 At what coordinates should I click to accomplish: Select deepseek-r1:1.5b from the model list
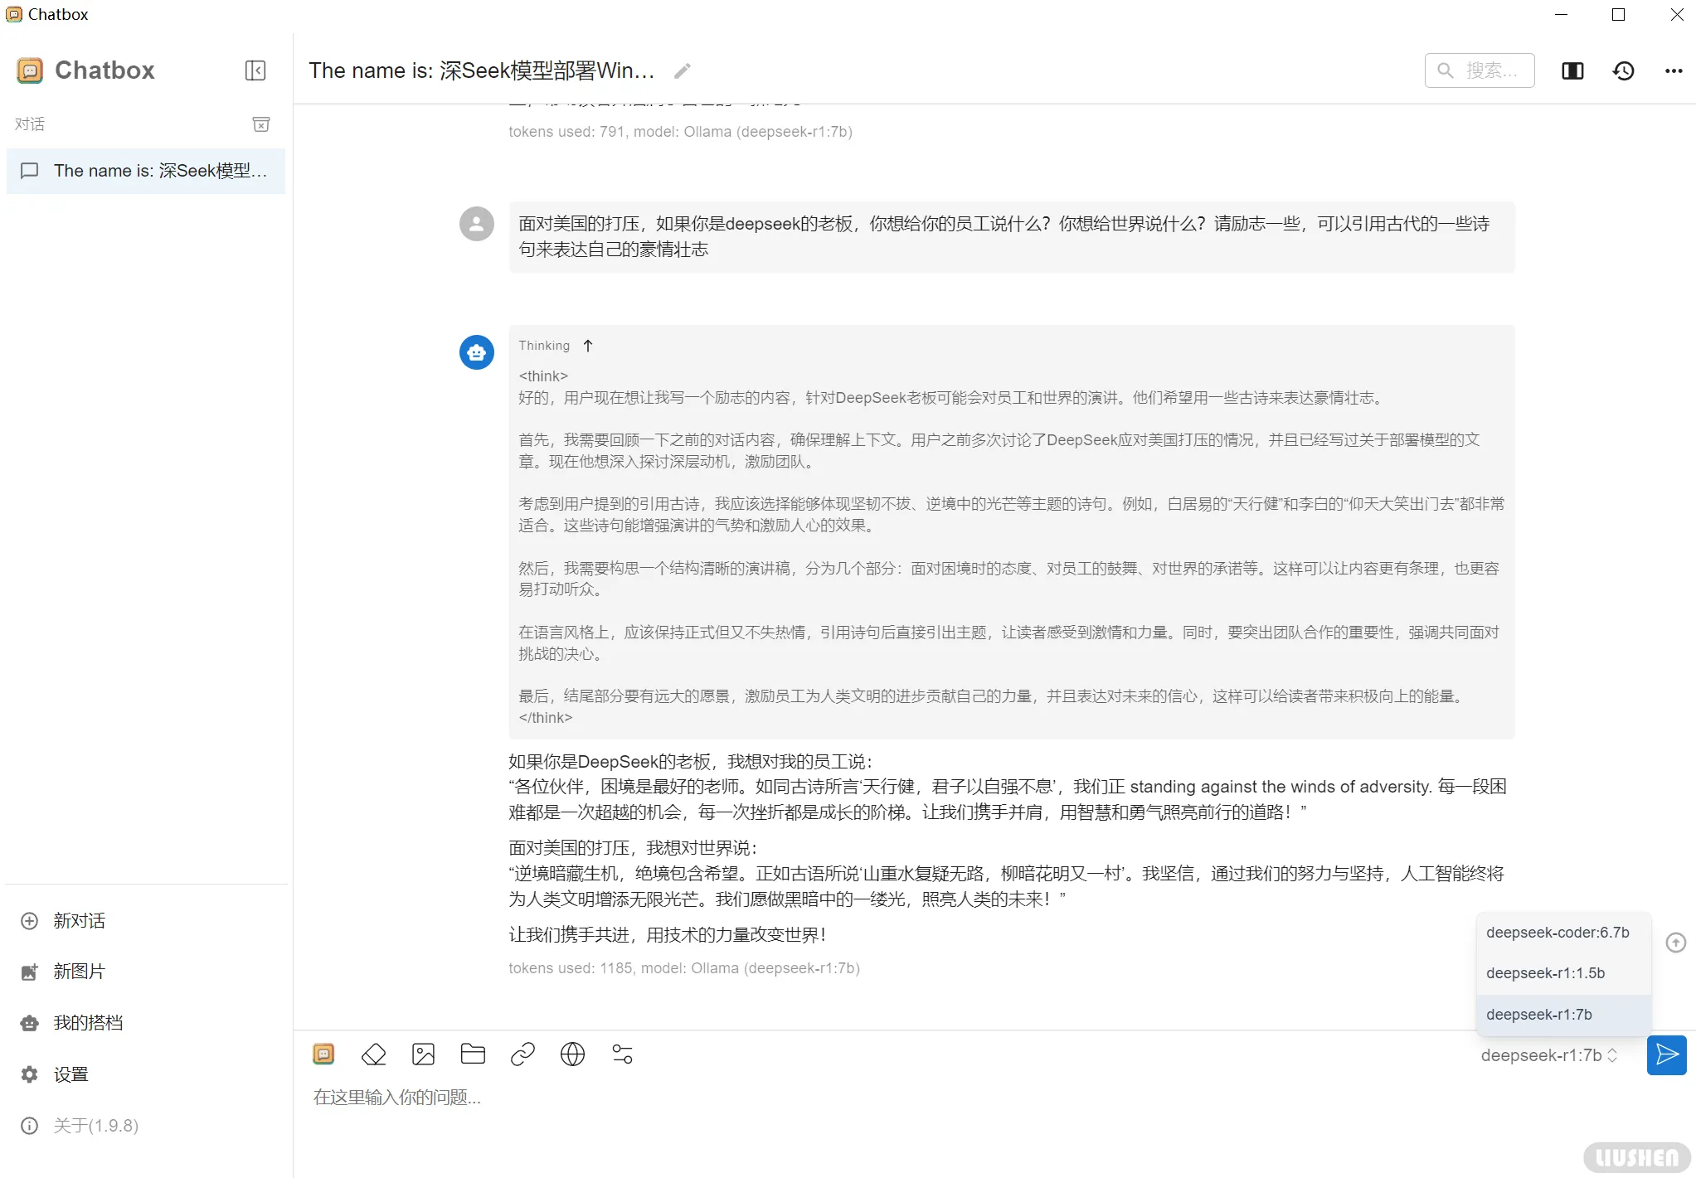click(x=1544, y=972)
